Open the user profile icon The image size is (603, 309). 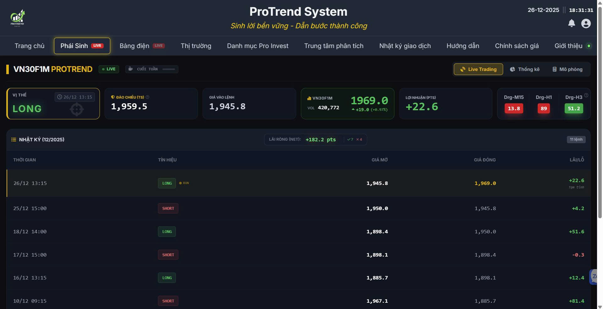(586, 23)
